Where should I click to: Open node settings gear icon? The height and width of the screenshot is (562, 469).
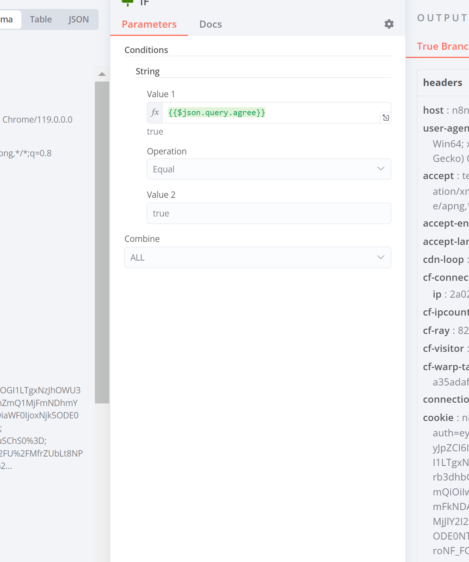[389, 24]
